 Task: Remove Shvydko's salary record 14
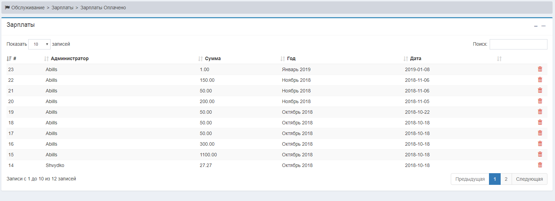540,165
